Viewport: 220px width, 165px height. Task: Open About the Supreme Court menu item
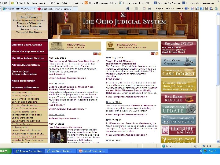point(28,52)
